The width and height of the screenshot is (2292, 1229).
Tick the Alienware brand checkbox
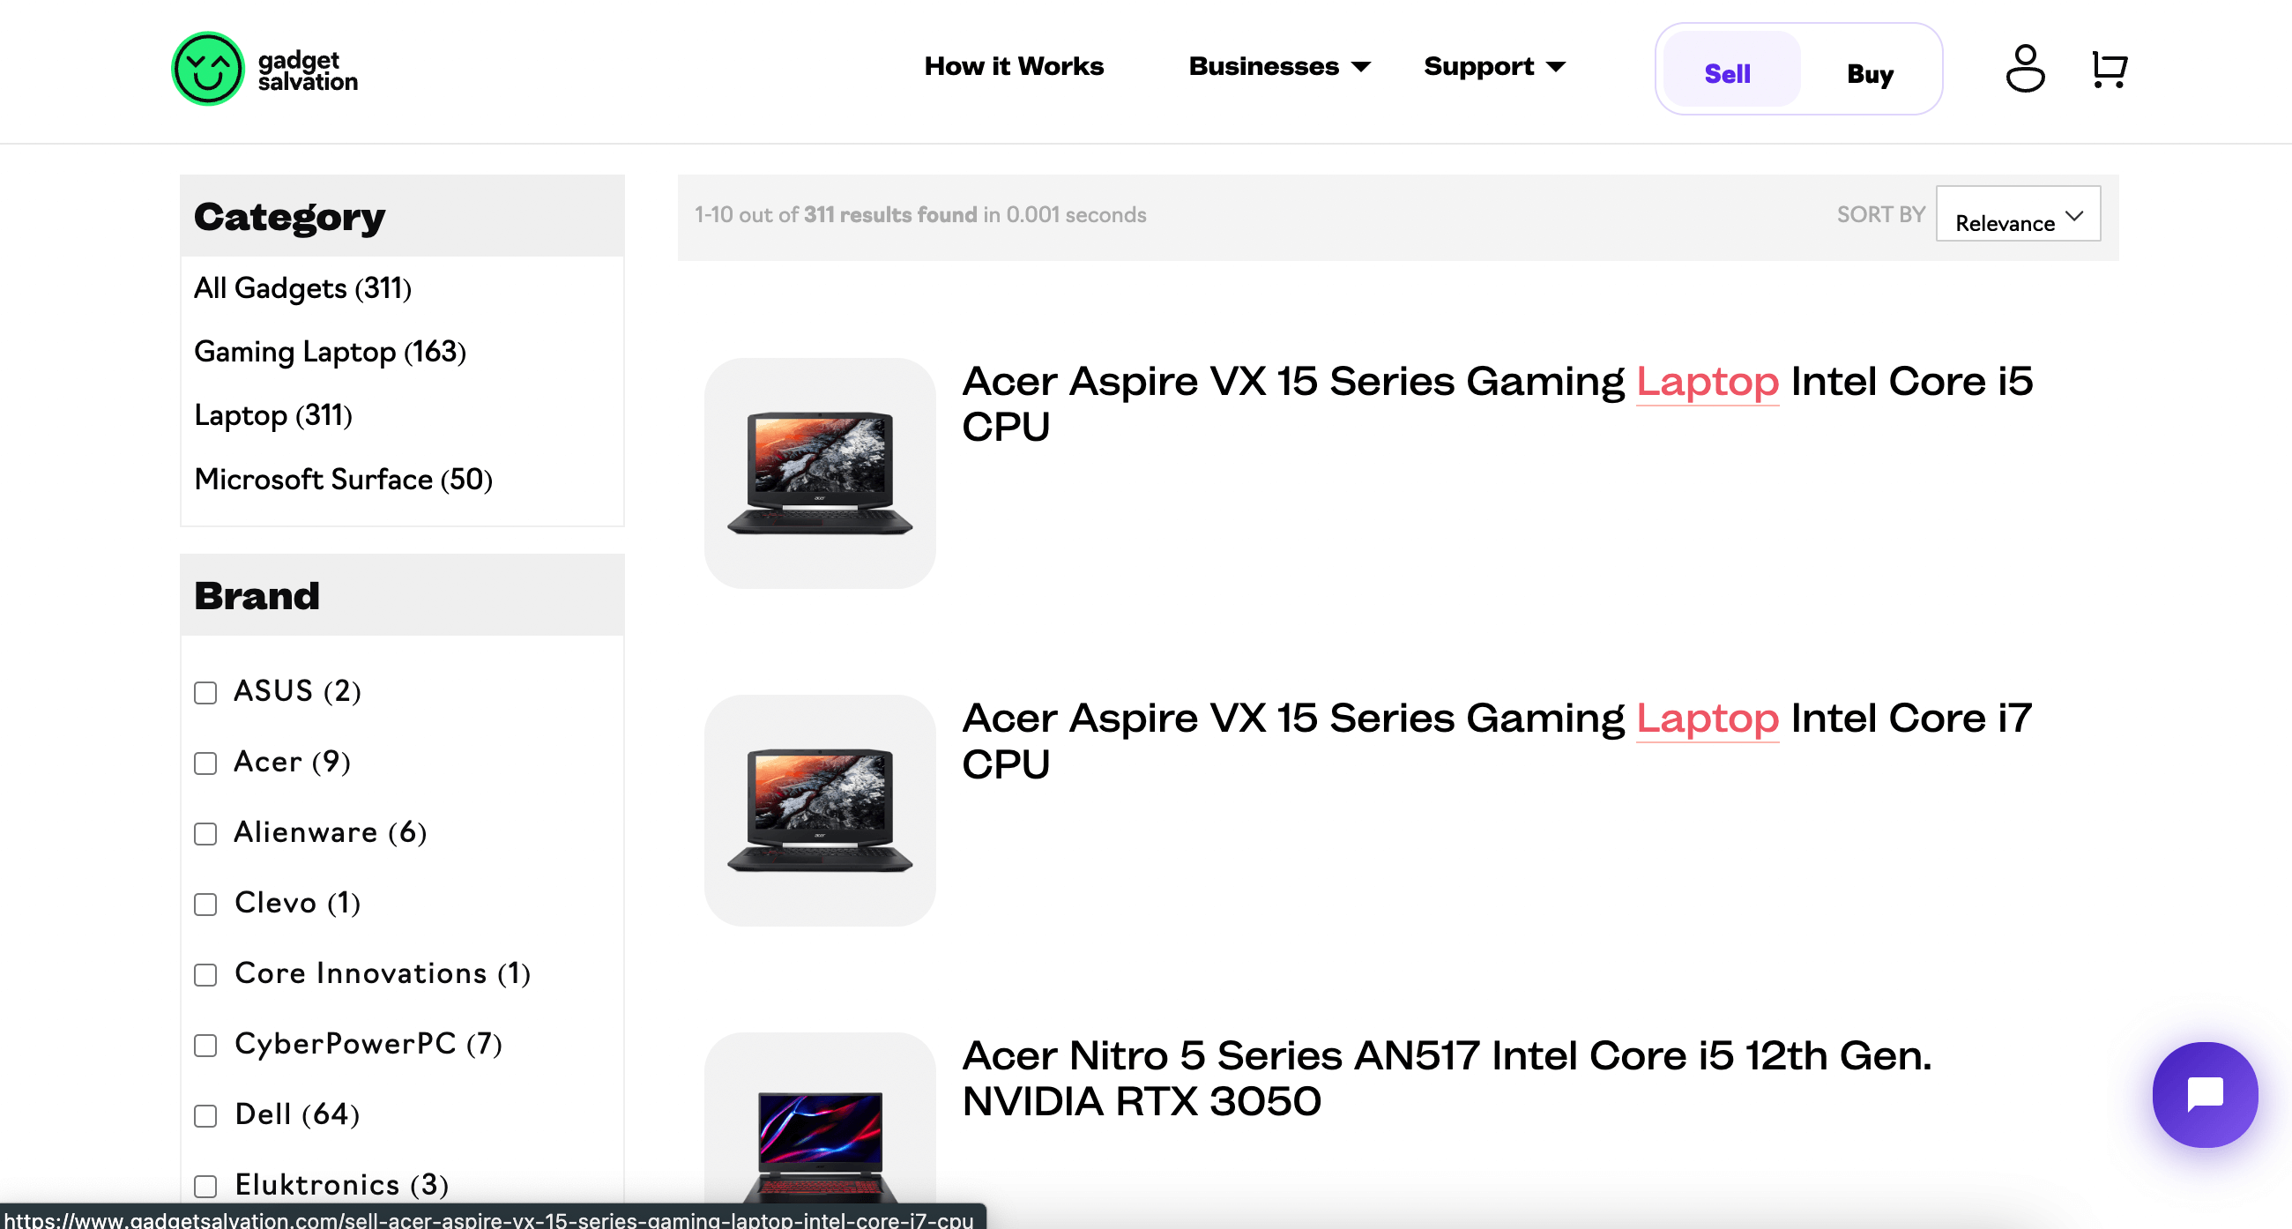coord(205,833)
